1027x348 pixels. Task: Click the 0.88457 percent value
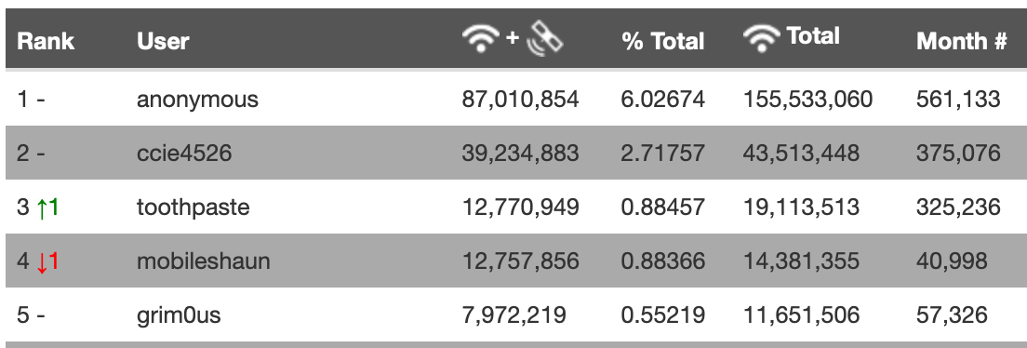coord(663,207)
